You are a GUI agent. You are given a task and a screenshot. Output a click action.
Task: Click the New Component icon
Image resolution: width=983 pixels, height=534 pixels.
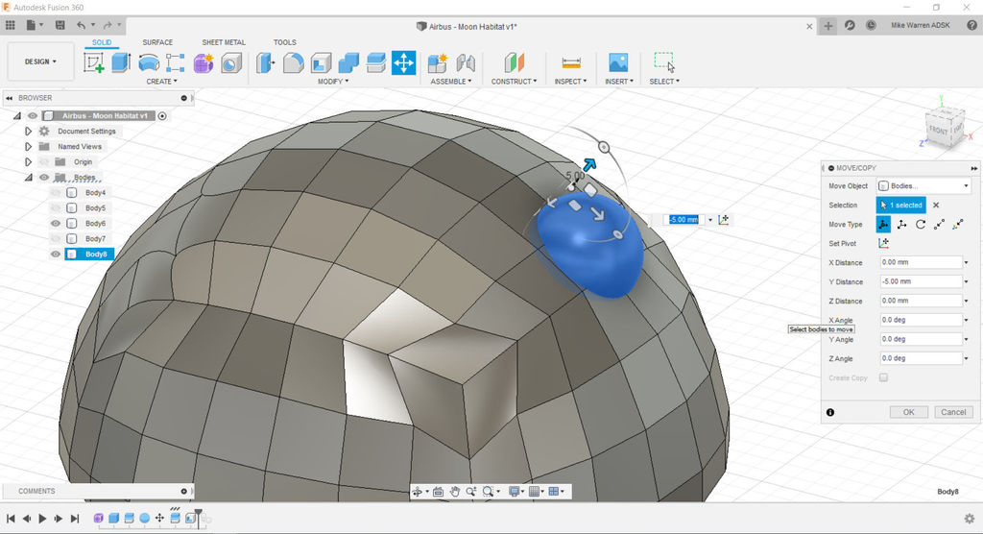coord(438,62)
